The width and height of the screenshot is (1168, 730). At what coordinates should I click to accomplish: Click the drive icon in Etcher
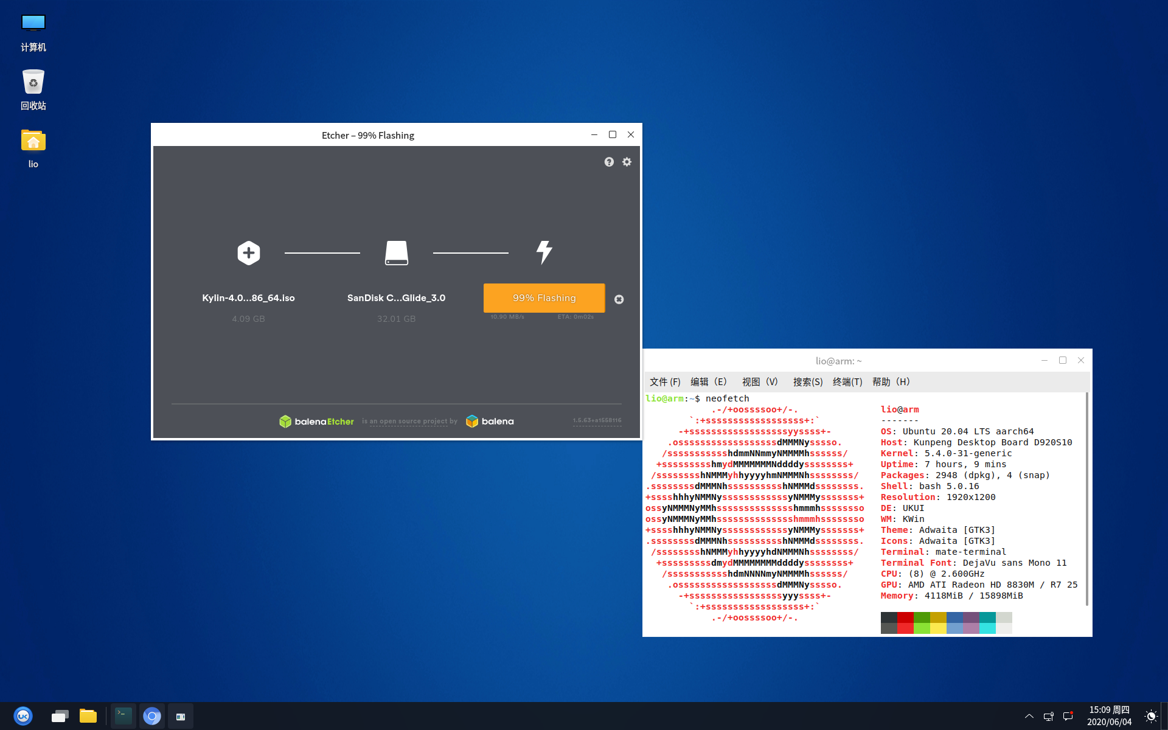pyautogui.click(x=397, y=252)
